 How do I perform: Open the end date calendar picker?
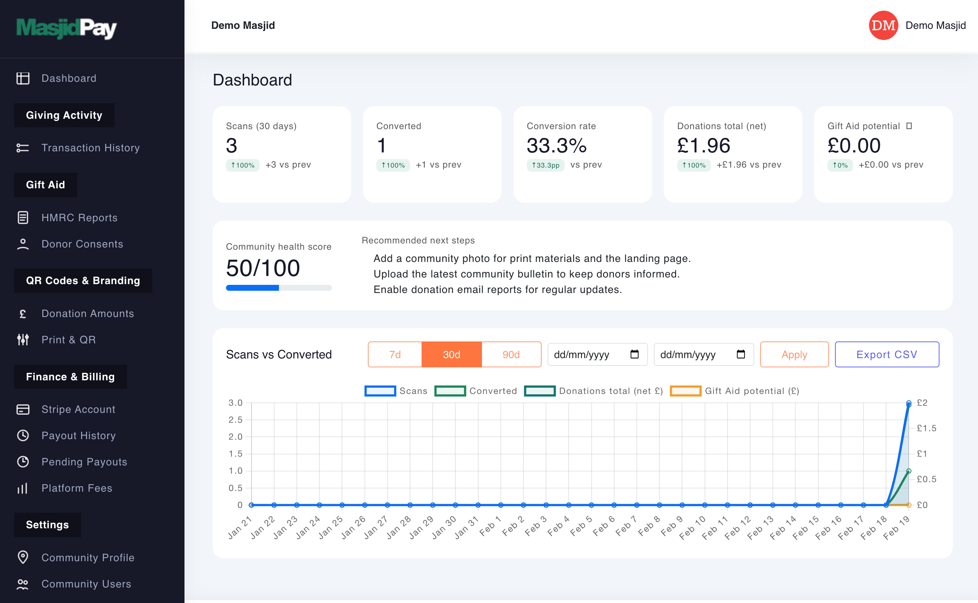(x=741, y=354)
